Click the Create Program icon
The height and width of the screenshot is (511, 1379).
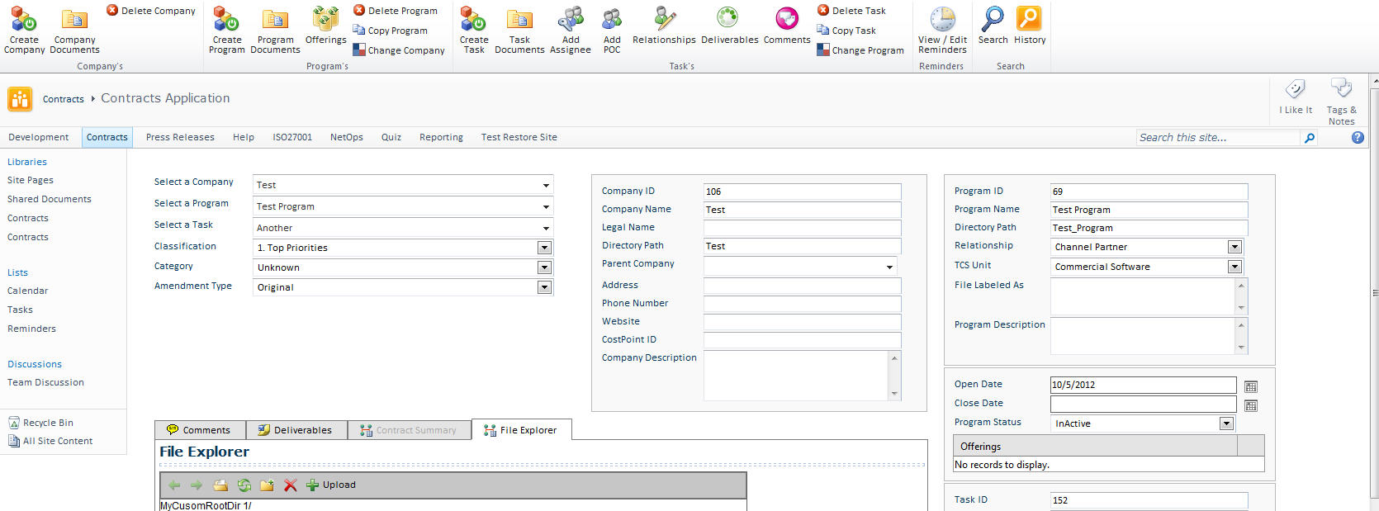(x=227, y=30)
